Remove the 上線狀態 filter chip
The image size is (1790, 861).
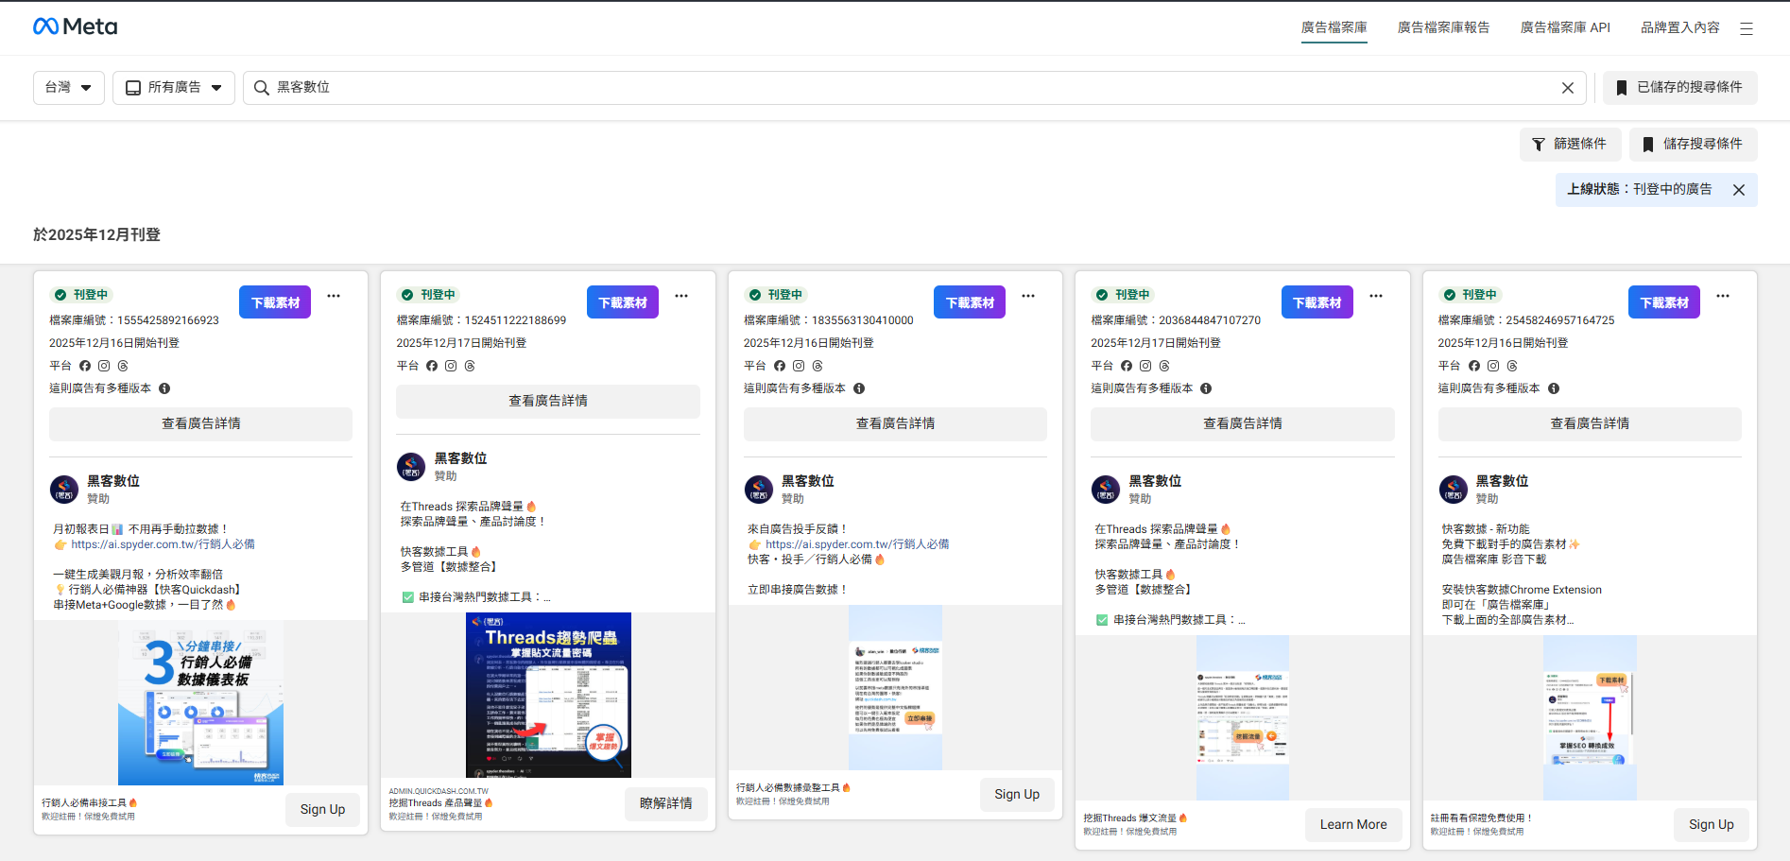coord(1739,190)
